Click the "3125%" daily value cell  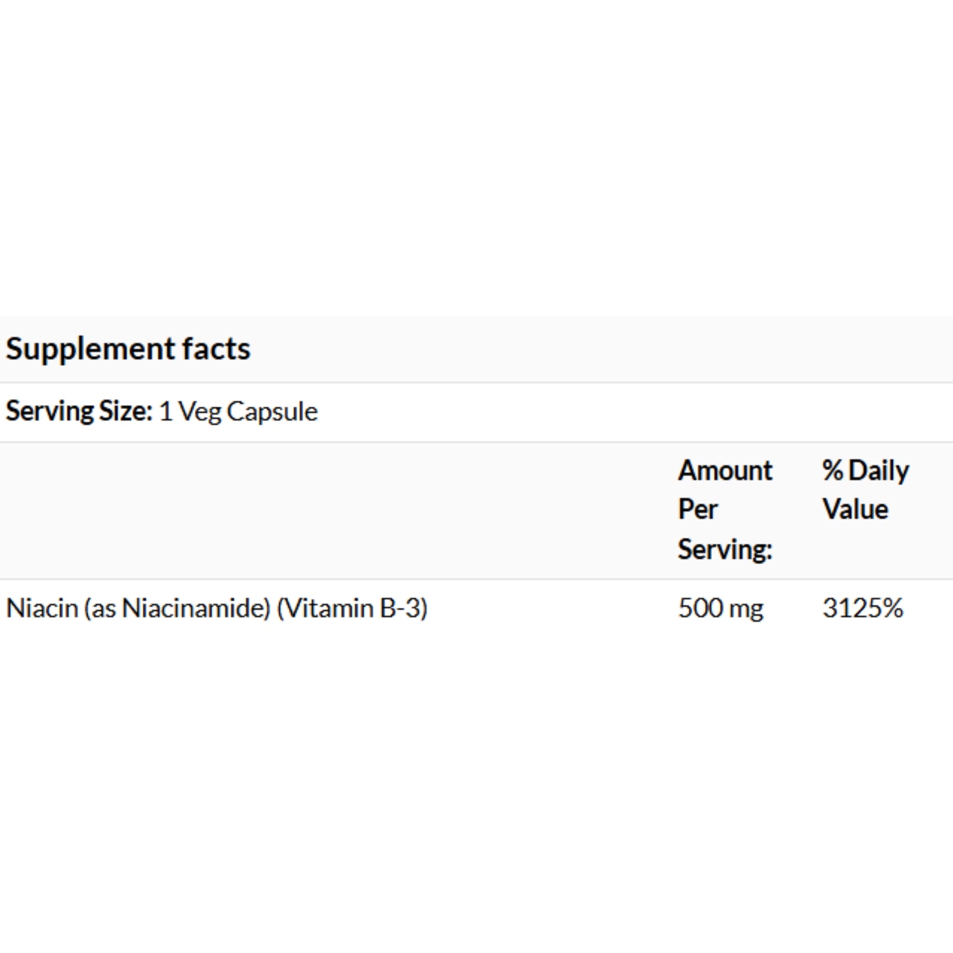(862, 609)
